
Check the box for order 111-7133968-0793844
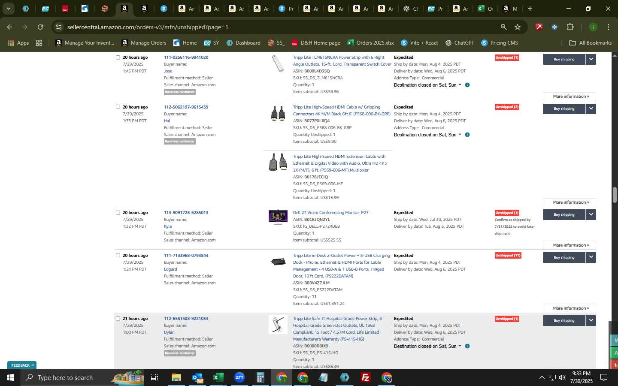[118, 256]
